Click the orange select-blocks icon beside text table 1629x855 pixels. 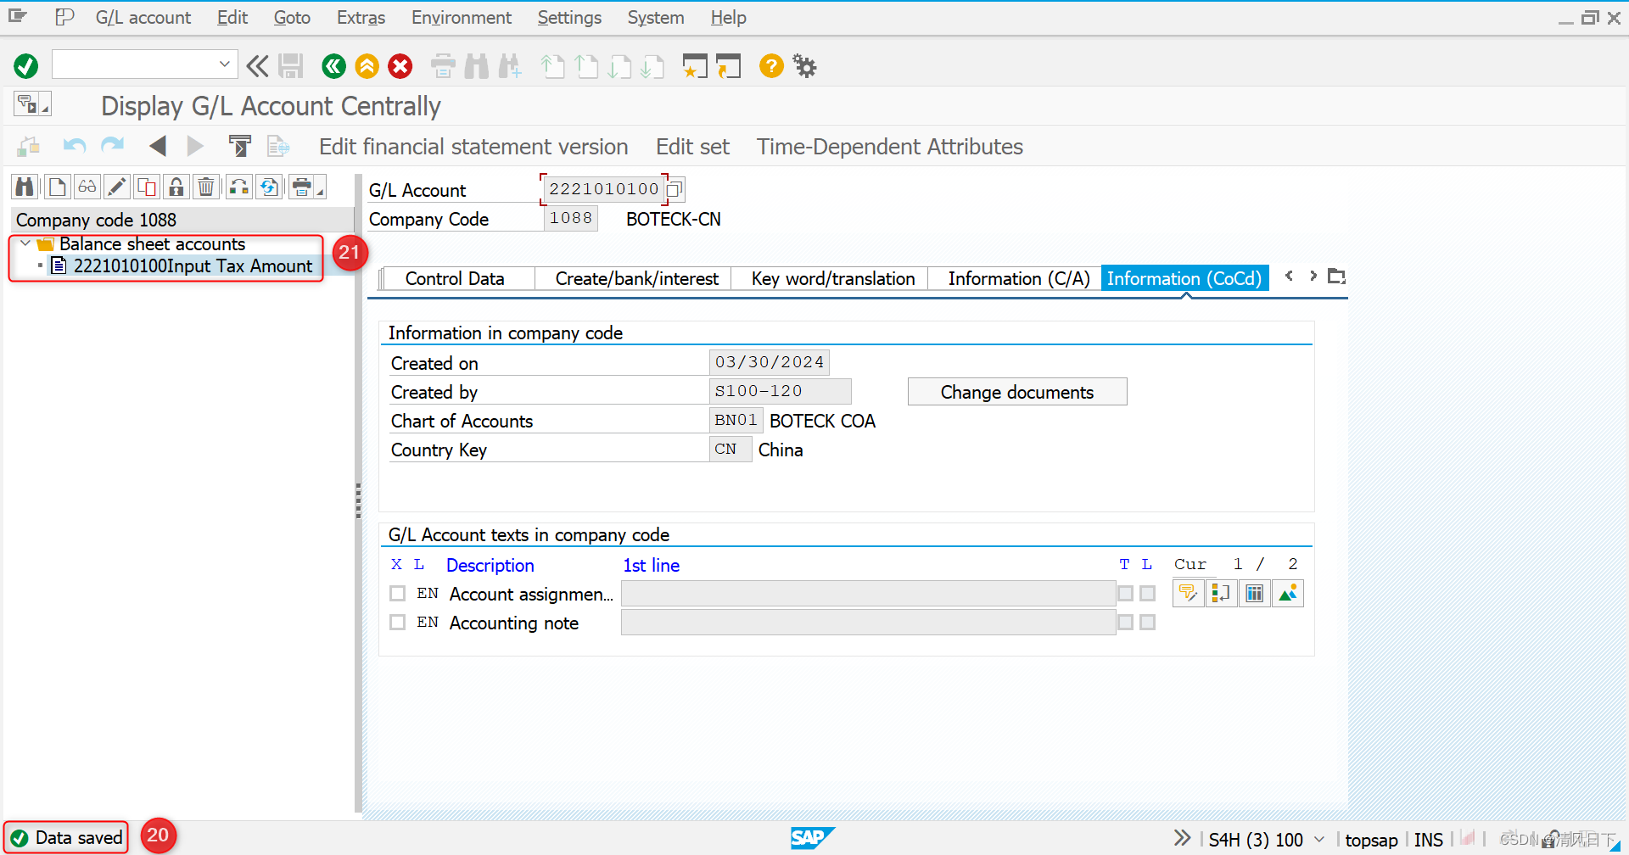point(1221,593)
